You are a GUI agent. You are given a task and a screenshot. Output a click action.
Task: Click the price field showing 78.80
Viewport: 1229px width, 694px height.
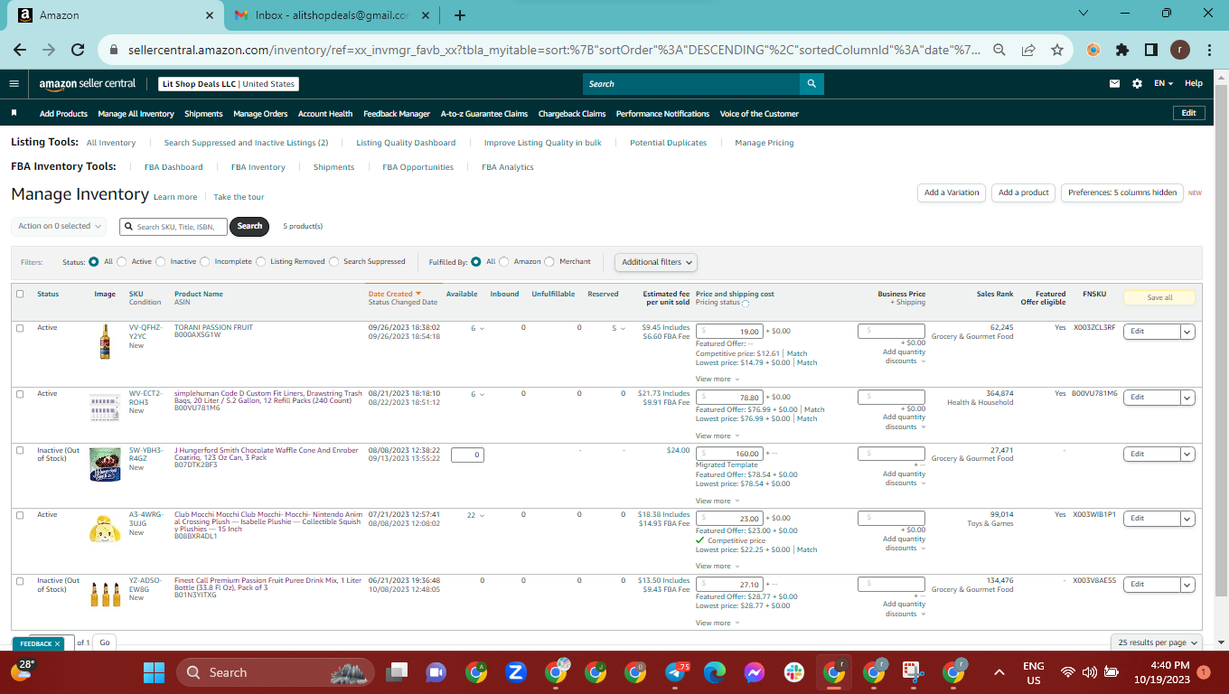(730, 397)
